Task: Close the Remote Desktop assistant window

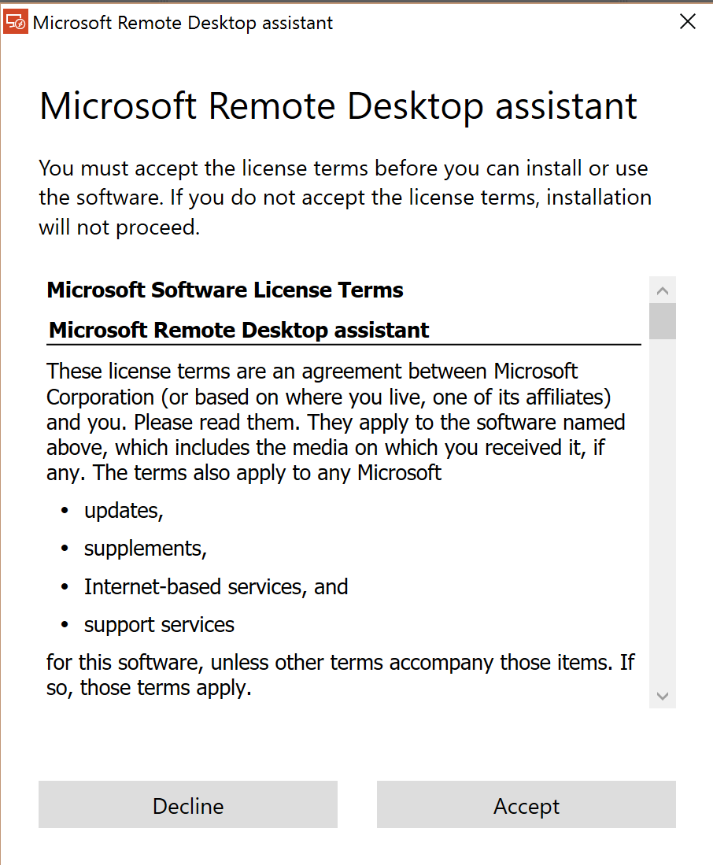Action: (687, 21)
